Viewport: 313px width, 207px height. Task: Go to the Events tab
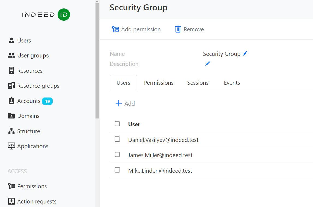232,83
